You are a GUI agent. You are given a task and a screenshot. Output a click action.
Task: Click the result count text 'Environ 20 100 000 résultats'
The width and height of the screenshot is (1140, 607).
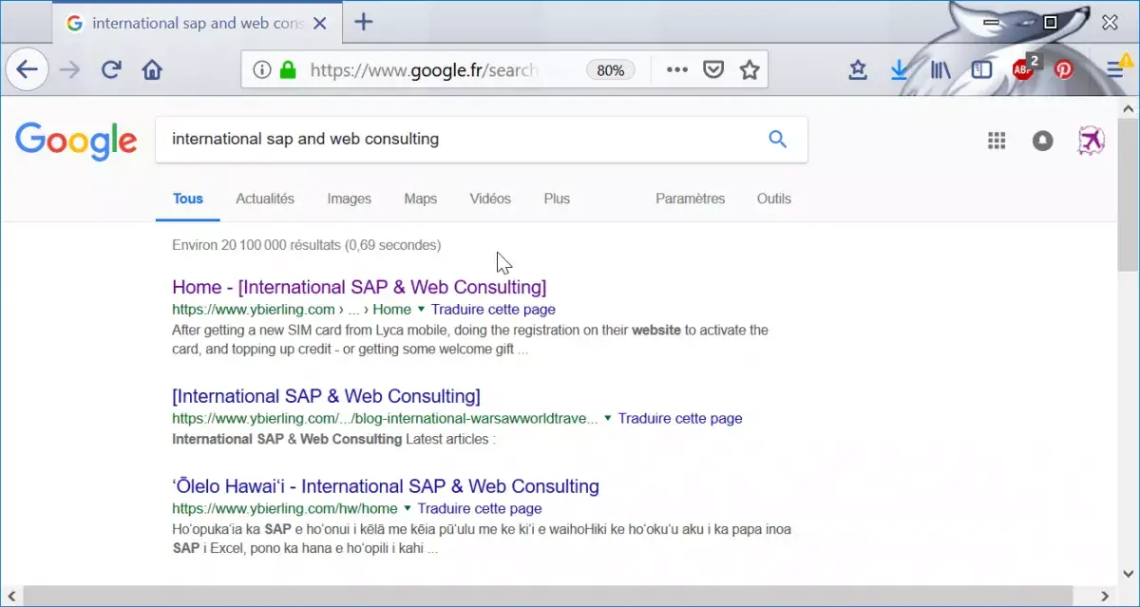point(256,245)
